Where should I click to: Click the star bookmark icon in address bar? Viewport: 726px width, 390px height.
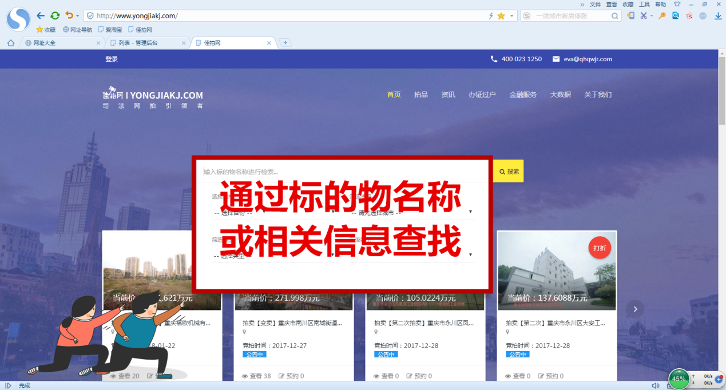tap(501, 16)
